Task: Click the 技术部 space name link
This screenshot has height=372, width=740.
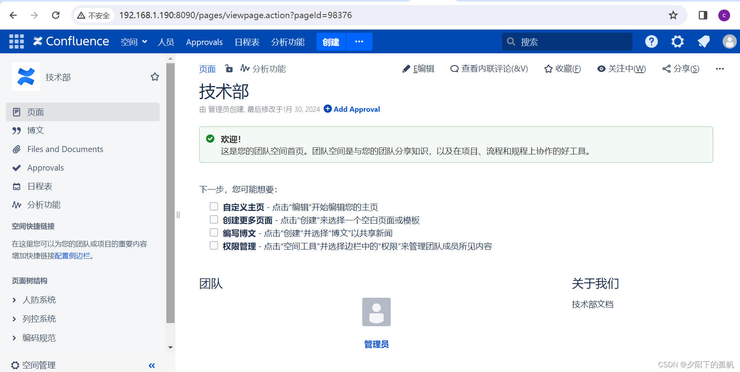Action: click(x=58, y=77)
